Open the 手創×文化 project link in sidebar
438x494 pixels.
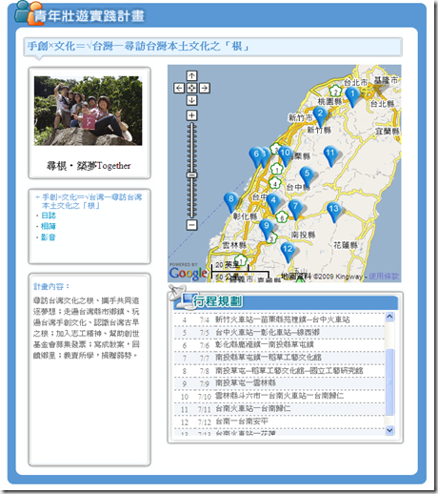click(x=91, y=201)
